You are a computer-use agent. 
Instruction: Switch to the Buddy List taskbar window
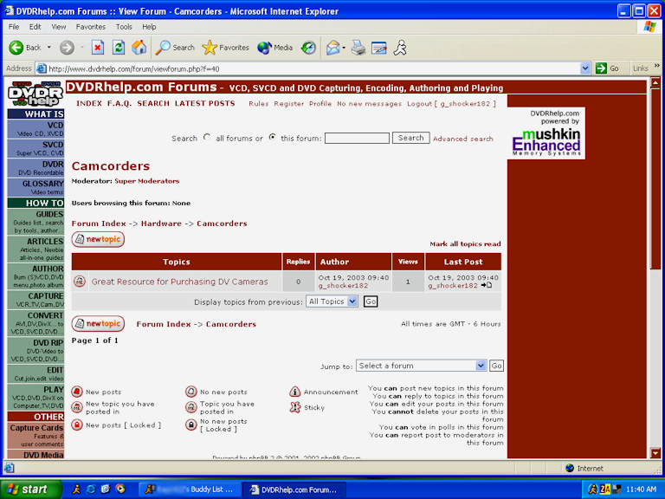pos(190,489)
